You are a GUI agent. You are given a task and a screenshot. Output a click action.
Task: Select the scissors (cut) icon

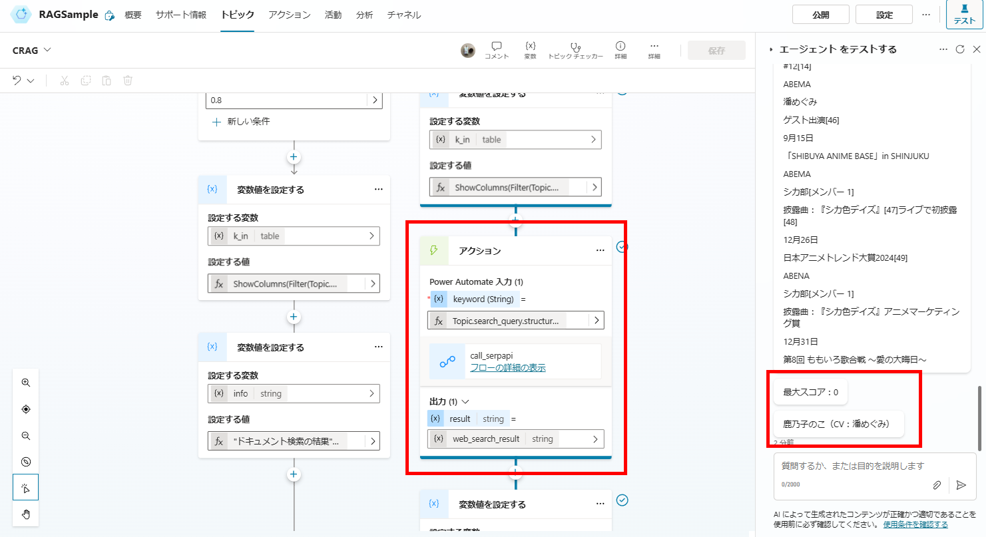pyautogui.click(x=64, y=80)
